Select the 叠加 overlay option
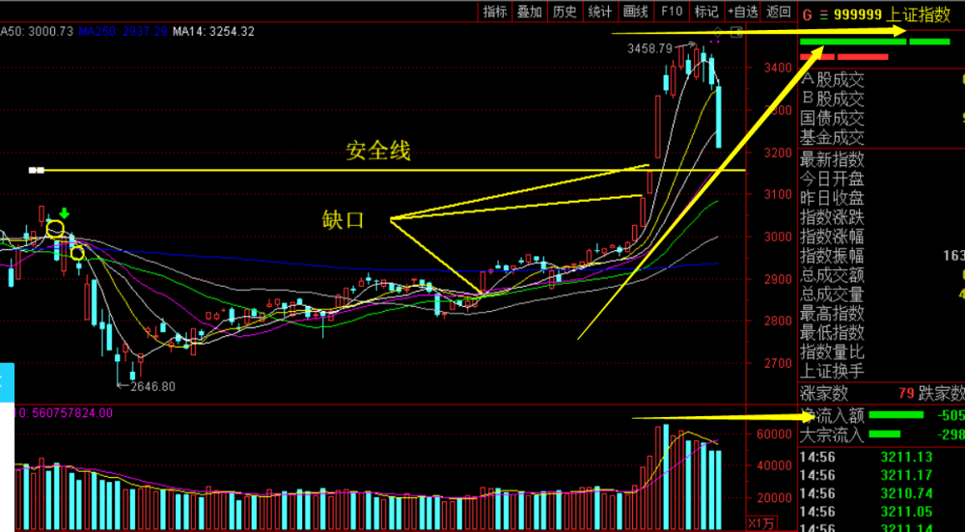 pyautogui.click(x=529, y=11)
